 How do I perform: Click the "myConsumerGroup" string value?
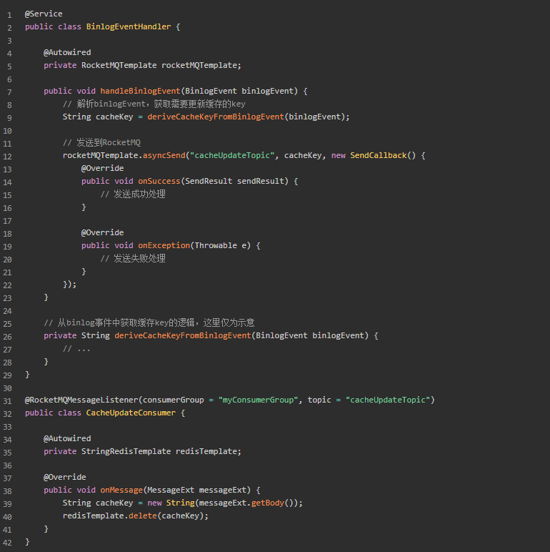coord(258,400)
